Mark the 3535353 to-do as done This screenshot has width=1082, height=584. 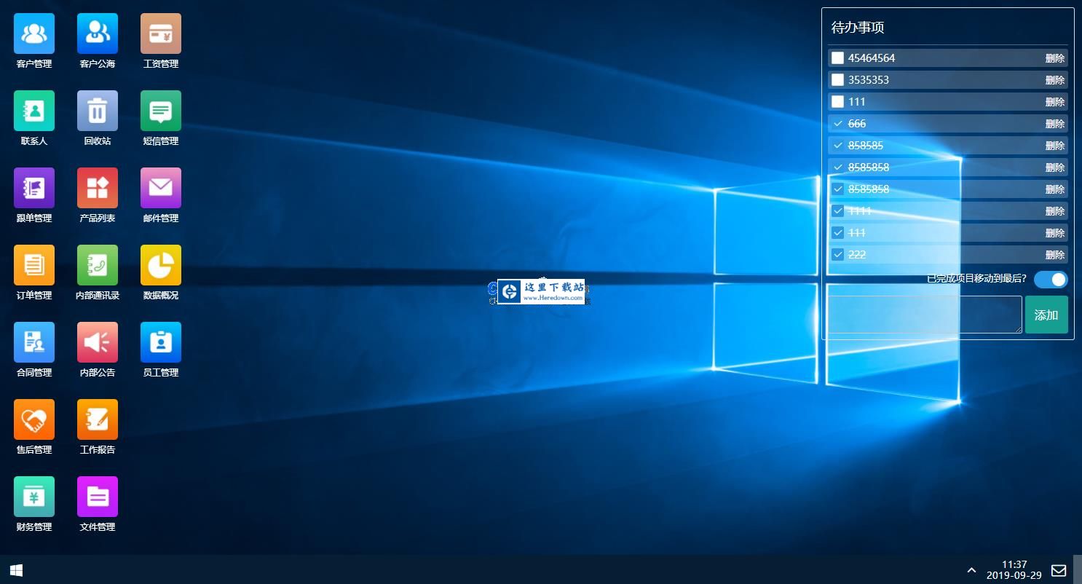click(837, 79)
